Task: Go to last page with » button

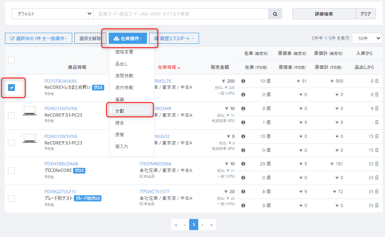Action: [211, 225]
